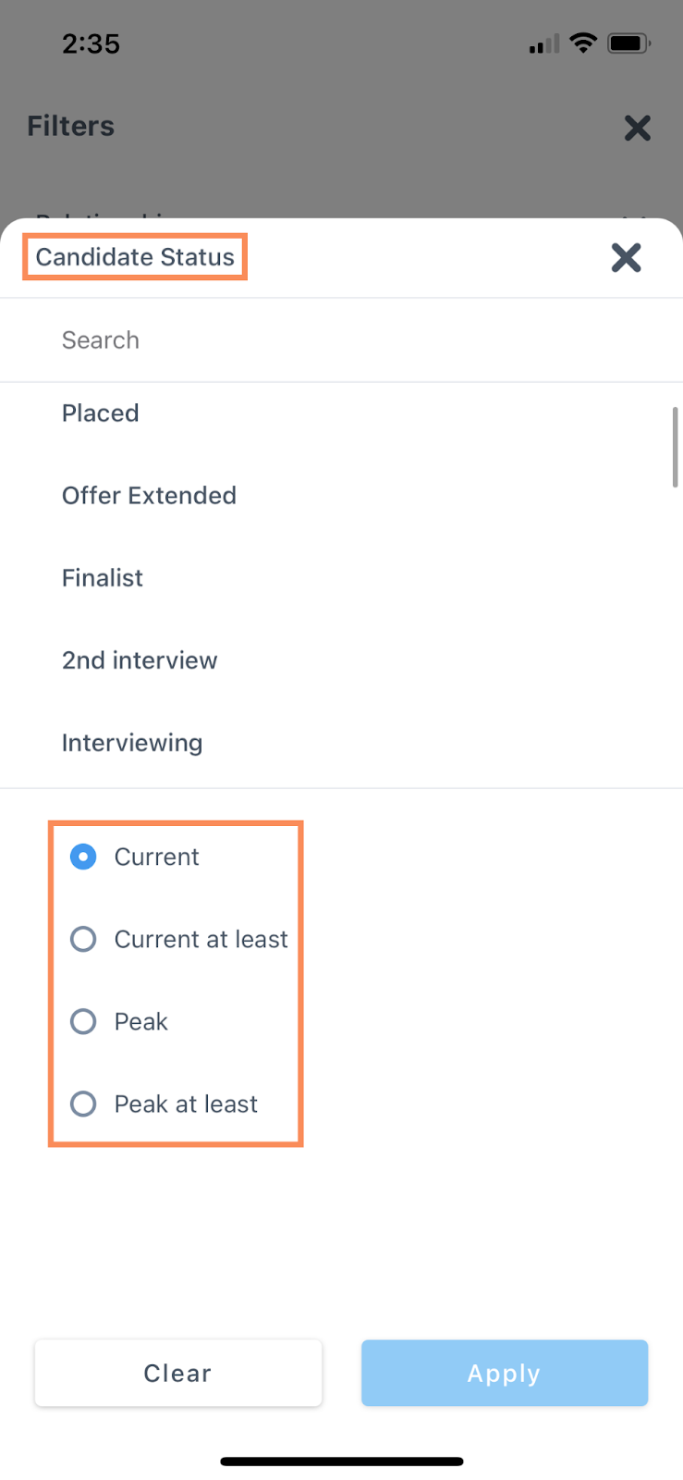
Task: Select the Finalist status
Action: [103, 578]
